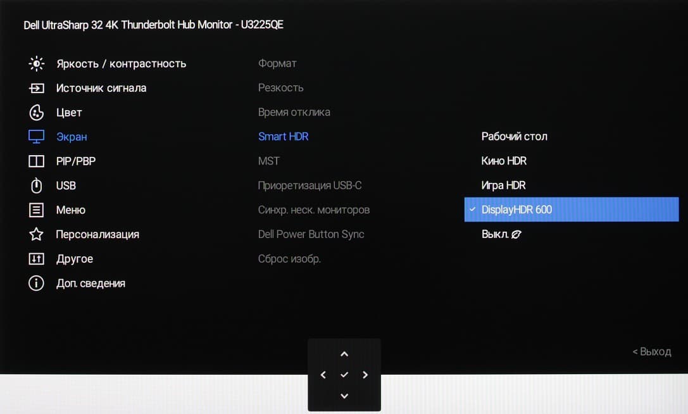
Task: Open the PIP/PBP menu entry
Action: pyautogui.click(x=76, y=161)
